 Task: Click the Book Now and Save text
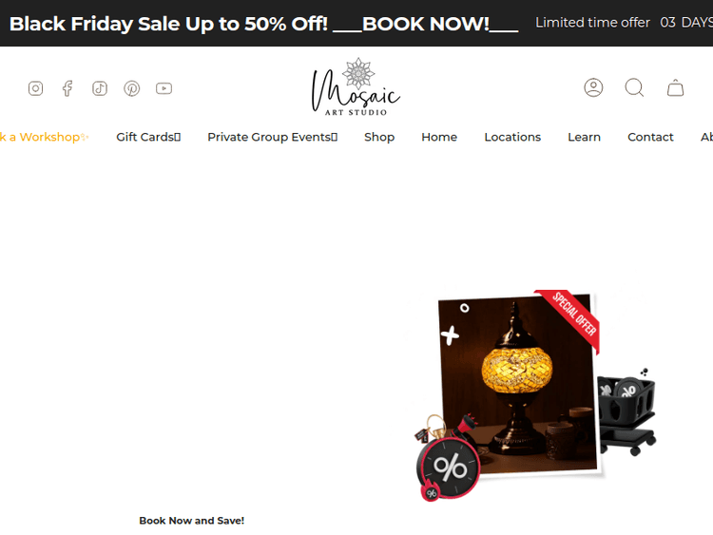[x=191, y=521]
